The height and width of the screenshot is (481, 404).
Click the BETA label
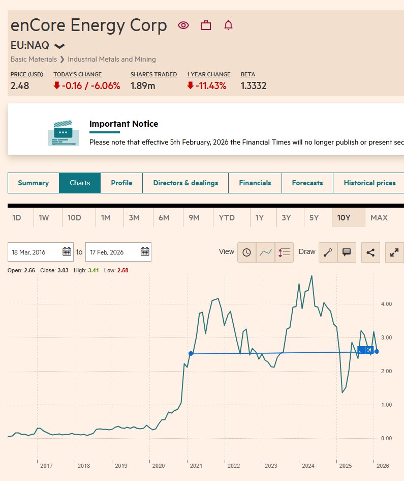[248, 74]
